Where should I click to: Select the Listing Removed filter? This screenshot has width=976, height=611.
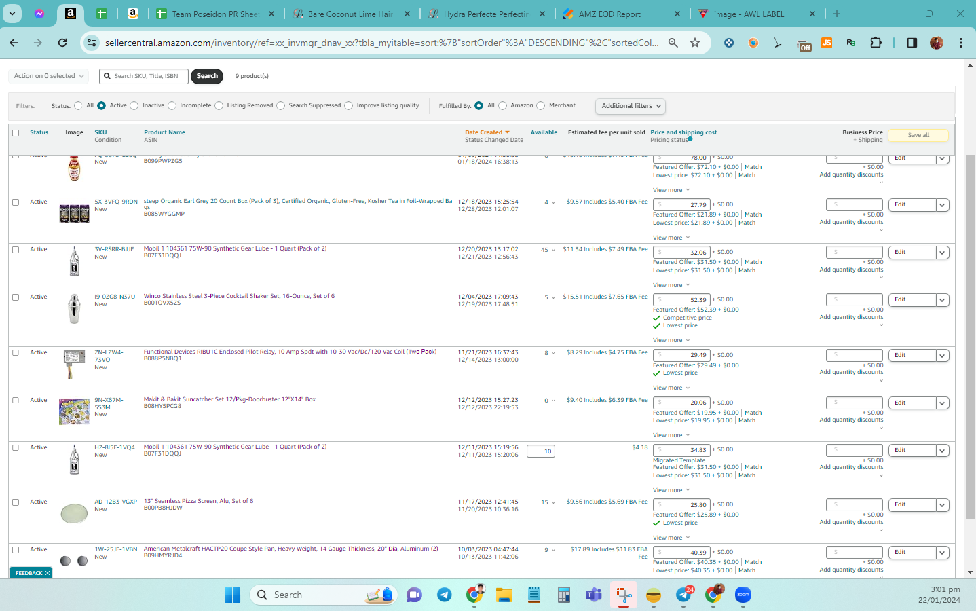coord(219,106)
